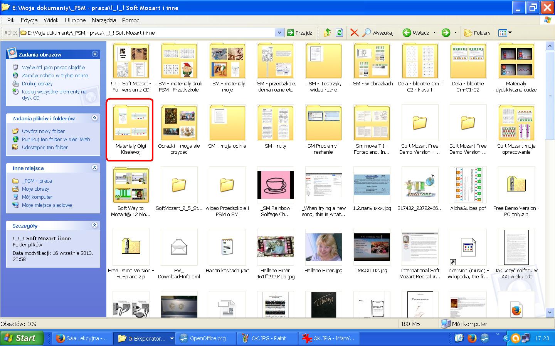Open the address bar dropdown list
The height and width of the screenshot is (346, 555).
point(280,33)
